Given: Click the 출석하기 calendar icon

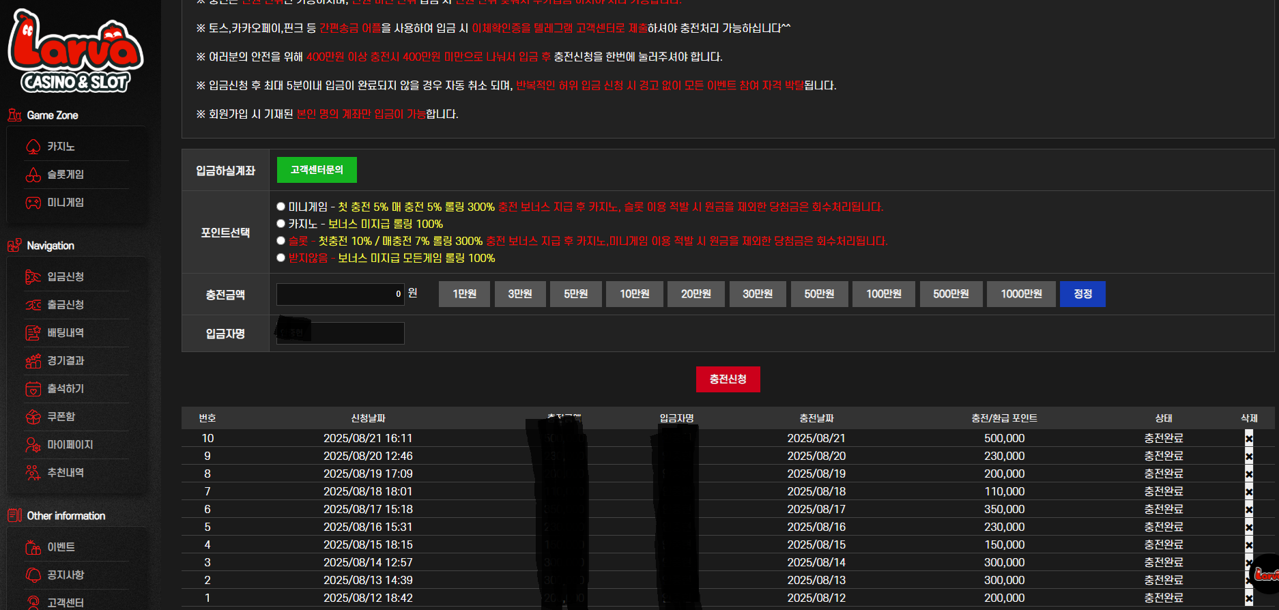Looking at the screenshot, I should point(33,389).
